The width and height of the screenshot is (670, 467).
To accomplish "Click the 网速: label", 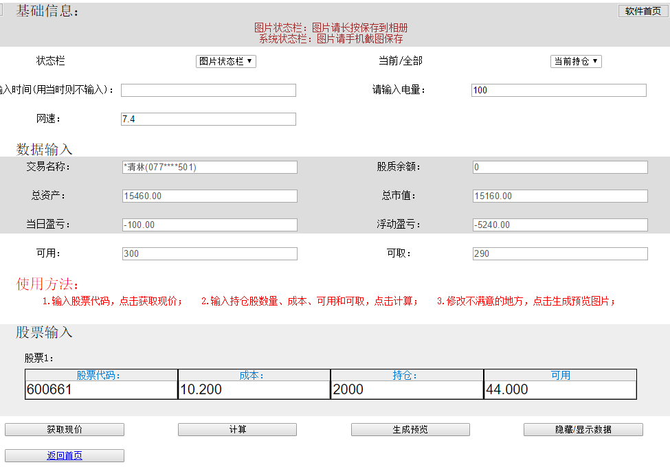I will click(48, 119).
